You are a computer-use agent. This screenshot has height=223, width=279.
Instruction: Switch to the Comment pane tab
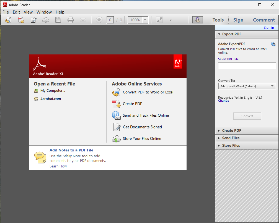pyautogui.click(x=264, y=20)
